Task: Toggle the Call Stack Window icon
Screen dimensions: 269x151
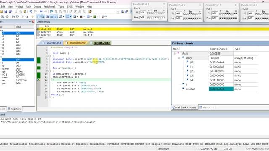Action: tap(56, 17)
